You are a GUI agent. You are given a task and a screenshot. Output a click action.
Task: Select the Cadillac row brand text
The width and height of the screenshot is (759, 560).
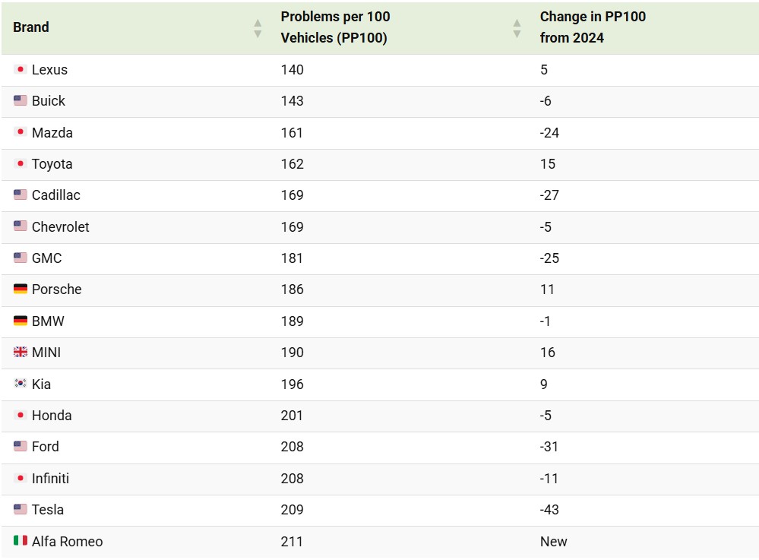(56, 195)
